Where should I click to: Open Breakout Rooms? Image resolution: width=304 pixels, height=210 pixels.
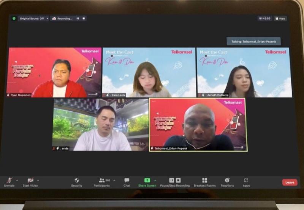pos(204,180)
